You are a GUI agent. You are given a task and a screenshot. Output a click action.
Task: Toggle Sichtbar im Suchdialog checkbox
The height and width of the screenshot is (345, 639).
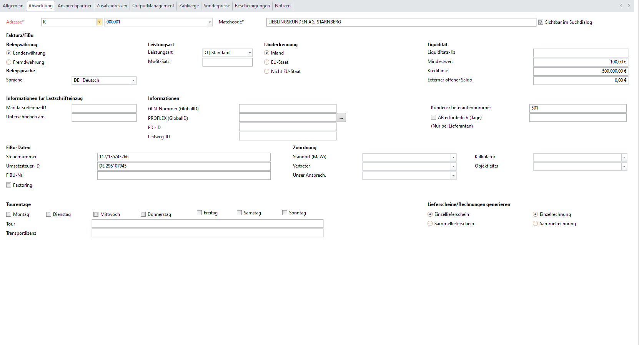click(541, 22)
